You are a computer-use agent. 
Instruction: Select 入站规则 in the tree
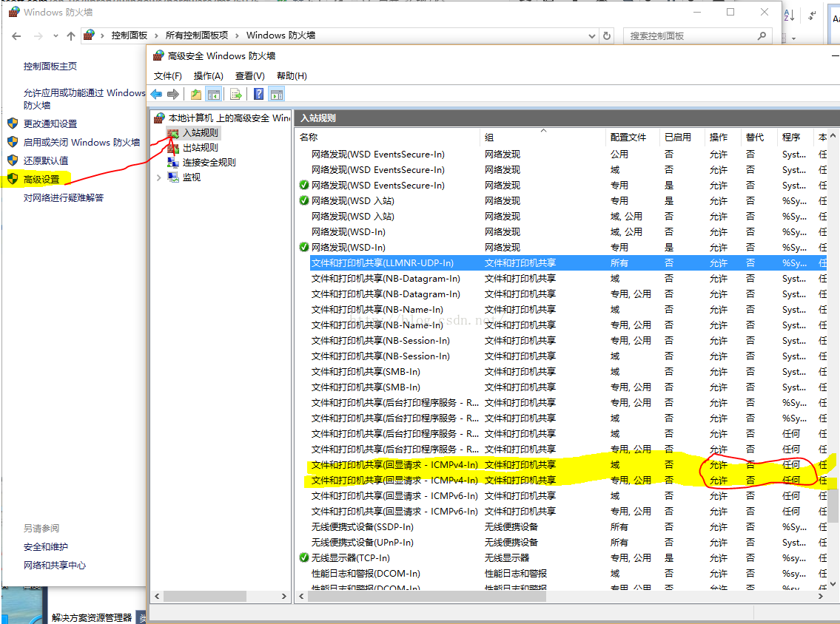(200, 133)
